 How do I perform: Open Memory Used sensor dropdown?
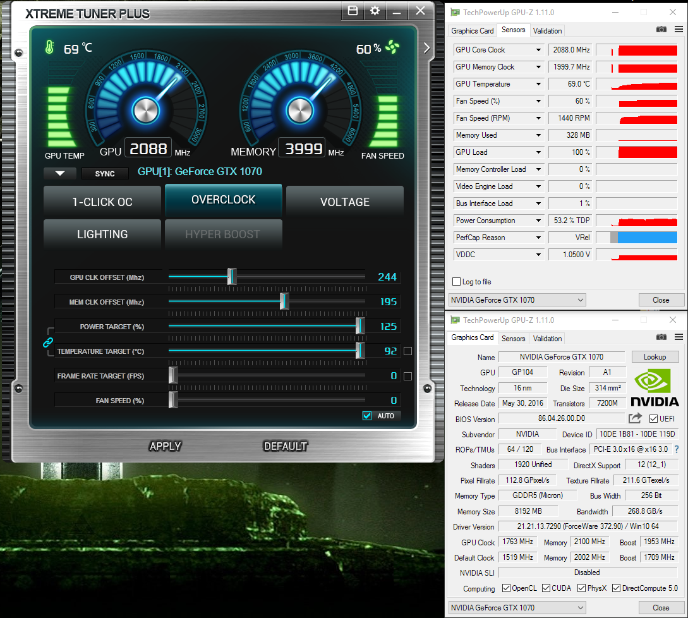click(x=538, y=136)
